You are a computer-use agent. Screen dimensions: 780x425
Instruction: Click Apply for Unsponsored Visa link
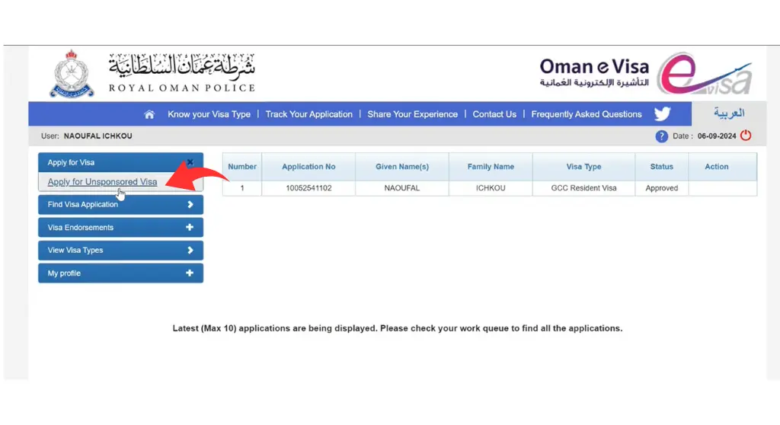103,182
